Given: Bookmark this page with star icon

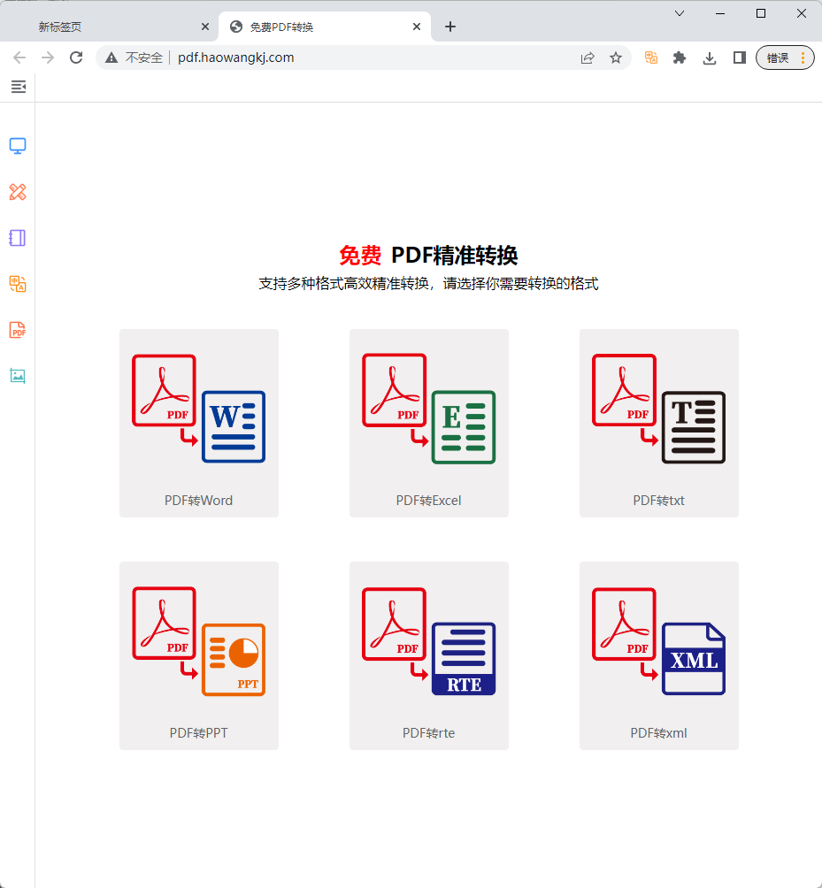Looking at the screenshot, I should pos(616,57).
